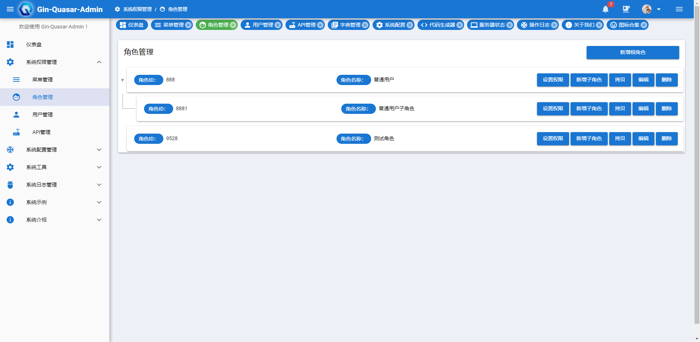
Task: Select the 系统工具 gear icon
Action: [x=10, y=167]
